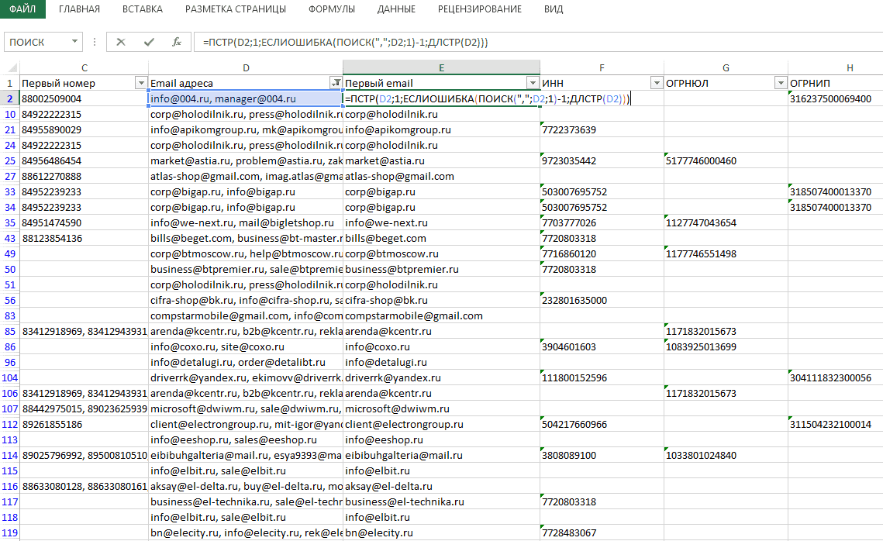Select the Первый email header cell text
Viewport: 883px width, 541px height.
379,83
